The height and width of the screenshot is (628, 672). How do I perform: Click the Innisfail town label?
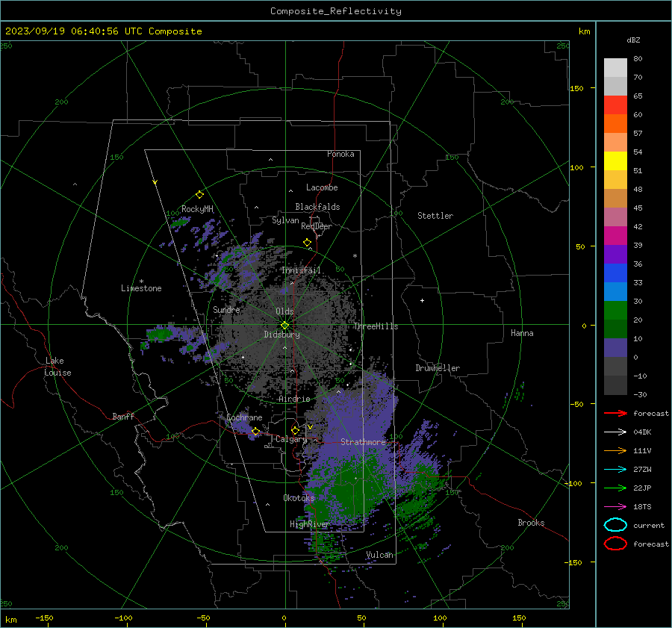[301, 270]
